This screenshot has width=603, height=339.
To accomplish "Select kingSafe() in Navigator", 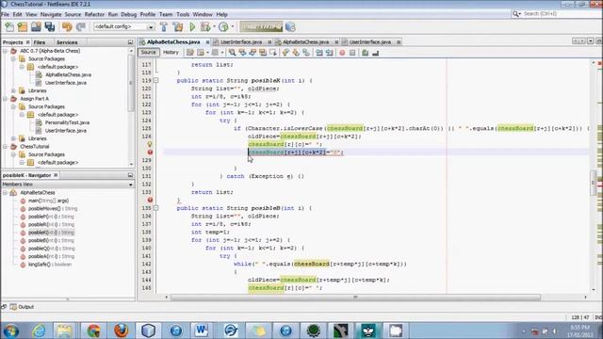I will pyautogui.click(x=50, y=265).
